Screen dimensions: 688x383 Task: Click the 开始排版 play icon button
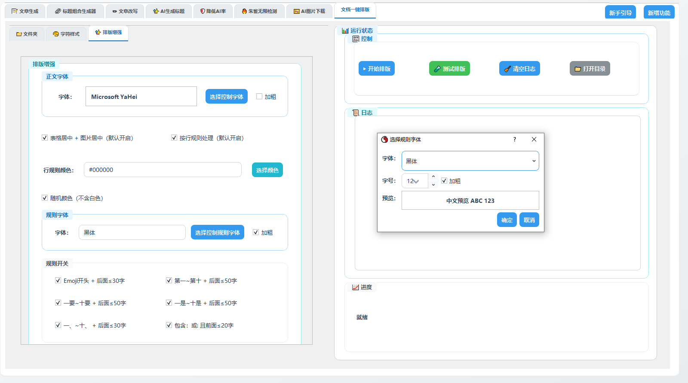(376, 69)
